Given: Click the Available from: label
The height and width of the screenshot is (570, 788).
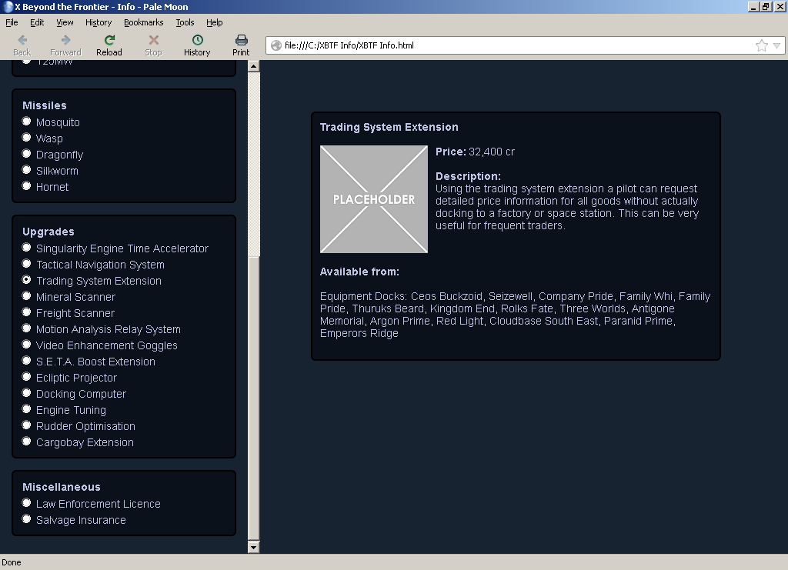Looking at the screenshot, I should (359, 272).
